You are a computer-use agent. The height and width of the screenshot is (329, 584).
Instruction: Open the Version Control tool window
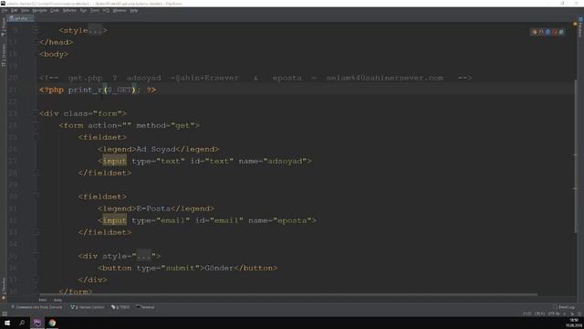coord(88,307)
